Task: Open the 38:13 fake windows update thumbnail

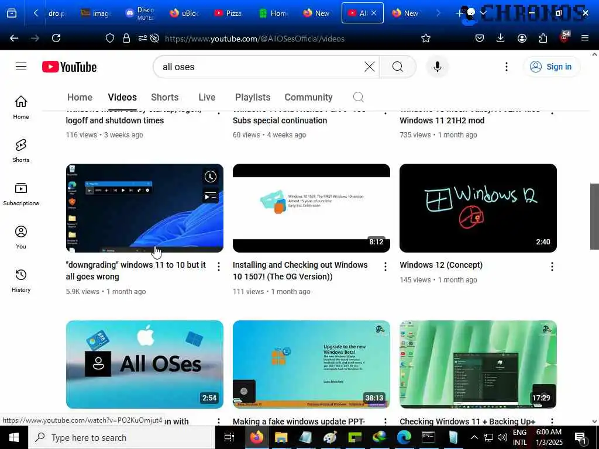Action: click(x=311, y=365)
